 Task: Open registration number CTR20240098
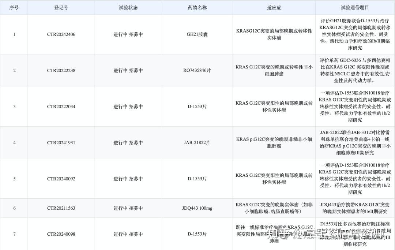pyautogui.click(x=60, y=234)
